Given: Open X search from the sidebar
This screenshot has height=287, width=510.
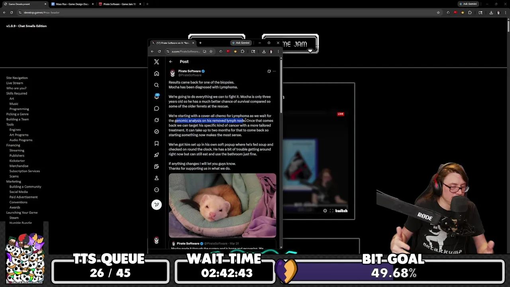Looking at the screenshot, I should pos(157,85).
